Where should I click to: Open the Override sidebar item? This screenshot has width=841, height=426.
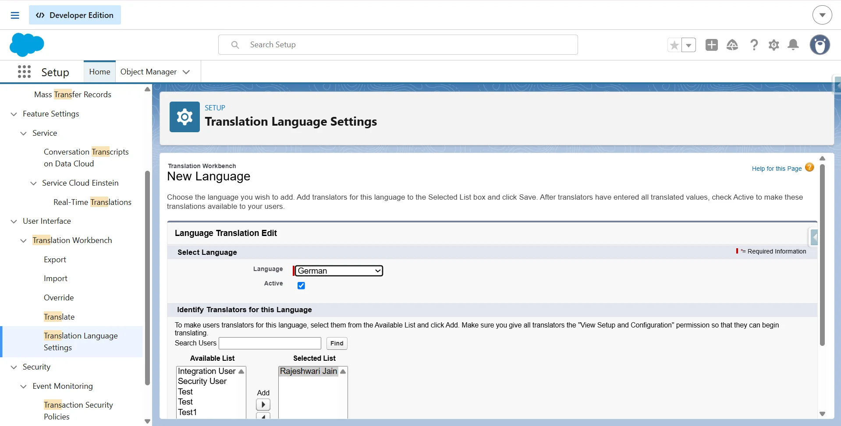coord(59,298)
